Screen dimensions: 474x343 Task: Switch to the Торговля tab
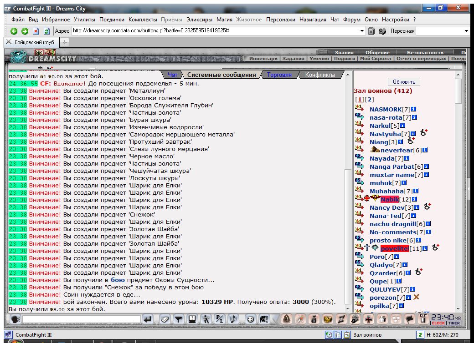click(x=279, y=75)
